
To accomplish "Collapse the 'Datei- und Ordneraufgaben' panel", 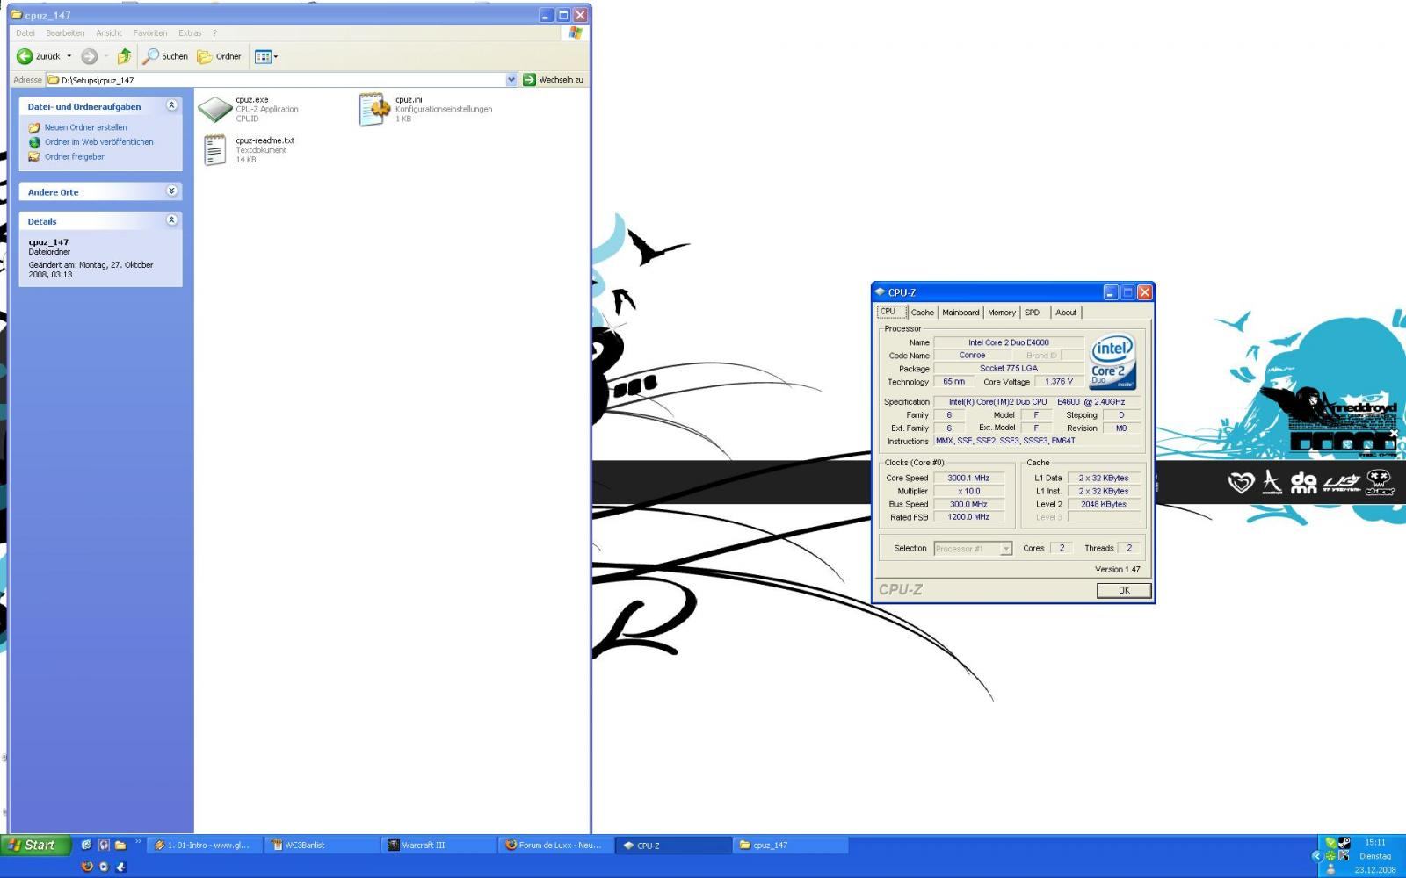I will [x=171, y=105].
